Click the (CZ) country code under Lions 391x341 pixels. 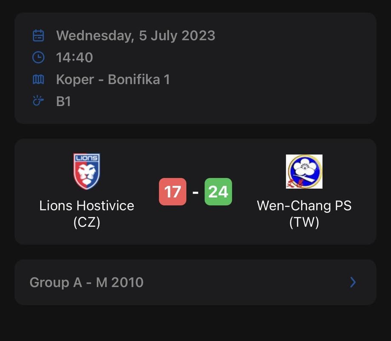click(87, 222)
